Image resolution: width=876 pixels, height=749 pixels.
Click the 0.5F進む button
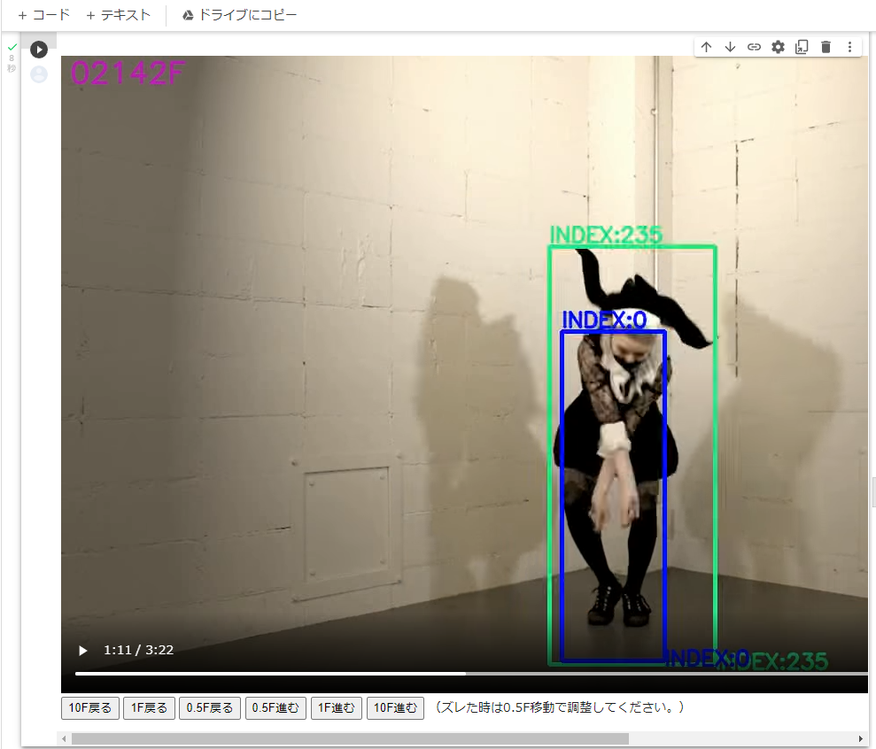(x=275, y=708)
